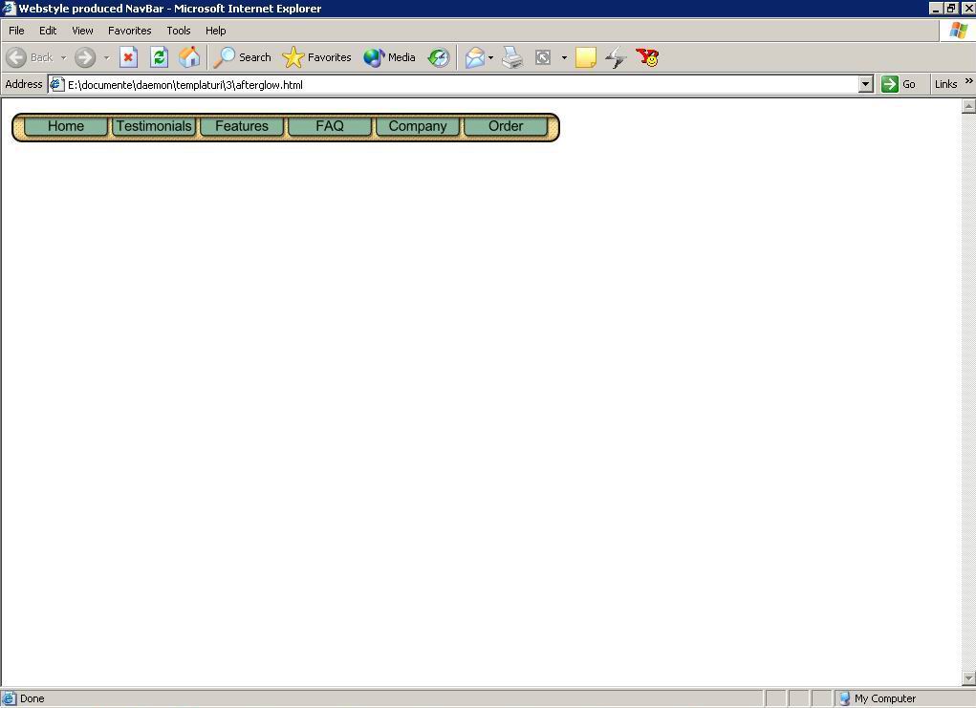This screenshot has height=708, width=976.
Task: Open the Favorites star pane
Action: point(317,57)
